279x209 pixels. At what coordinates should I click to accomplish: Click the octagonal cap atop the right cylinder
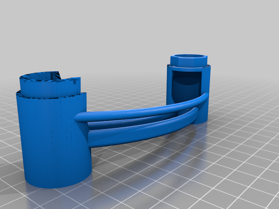[189, 61]
